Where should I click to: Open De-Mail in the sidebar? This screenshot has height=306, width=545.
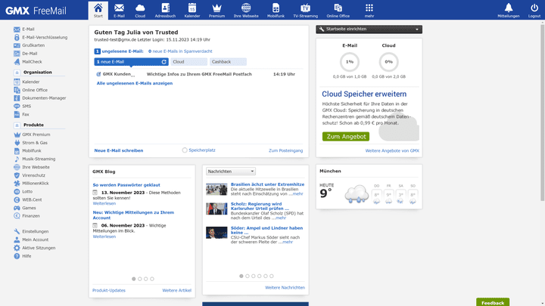[x=26, y=54]
